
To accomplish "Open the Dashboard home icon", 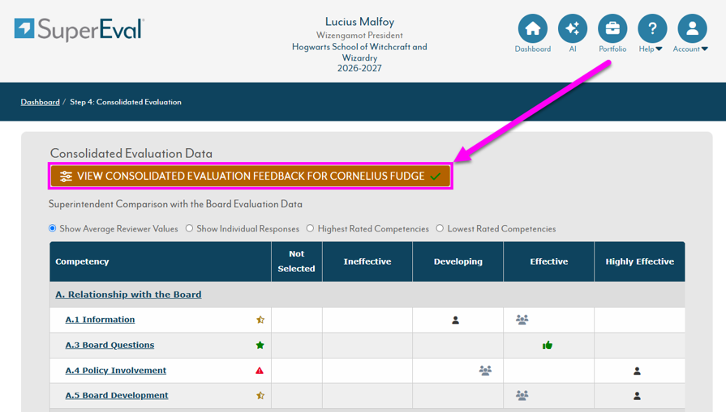I will click(x=532, y=28).
